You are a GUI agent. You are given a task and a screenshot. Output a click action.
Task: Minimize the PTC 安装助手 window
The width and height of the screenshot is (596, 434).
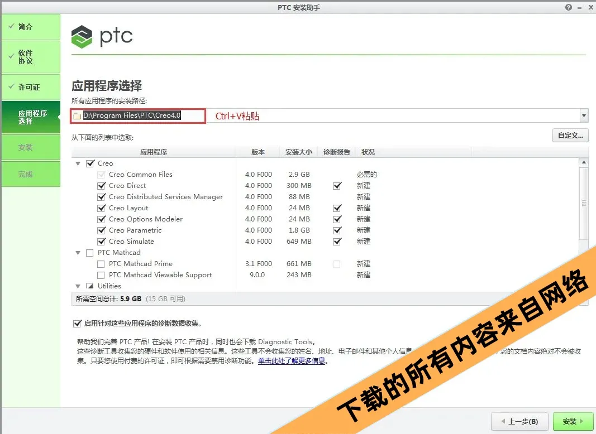pos(579,8)
